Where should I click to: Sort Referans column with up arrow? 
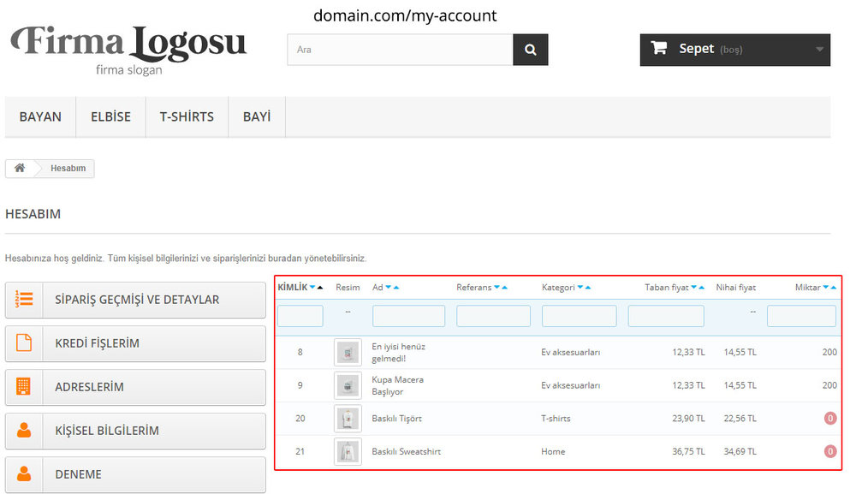pyautogui.click(x=504, y=287)
